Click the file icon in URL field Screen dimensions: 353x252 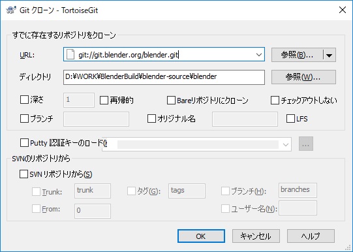click(x=70, y=55)
